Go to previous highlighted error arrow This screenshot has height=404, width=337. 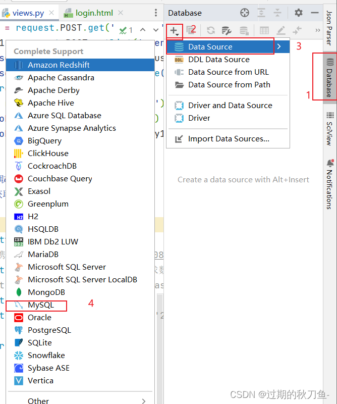tap(143, 30)
